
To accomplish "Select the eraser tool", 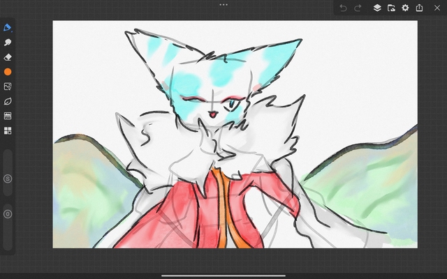I will coord(8,57).
